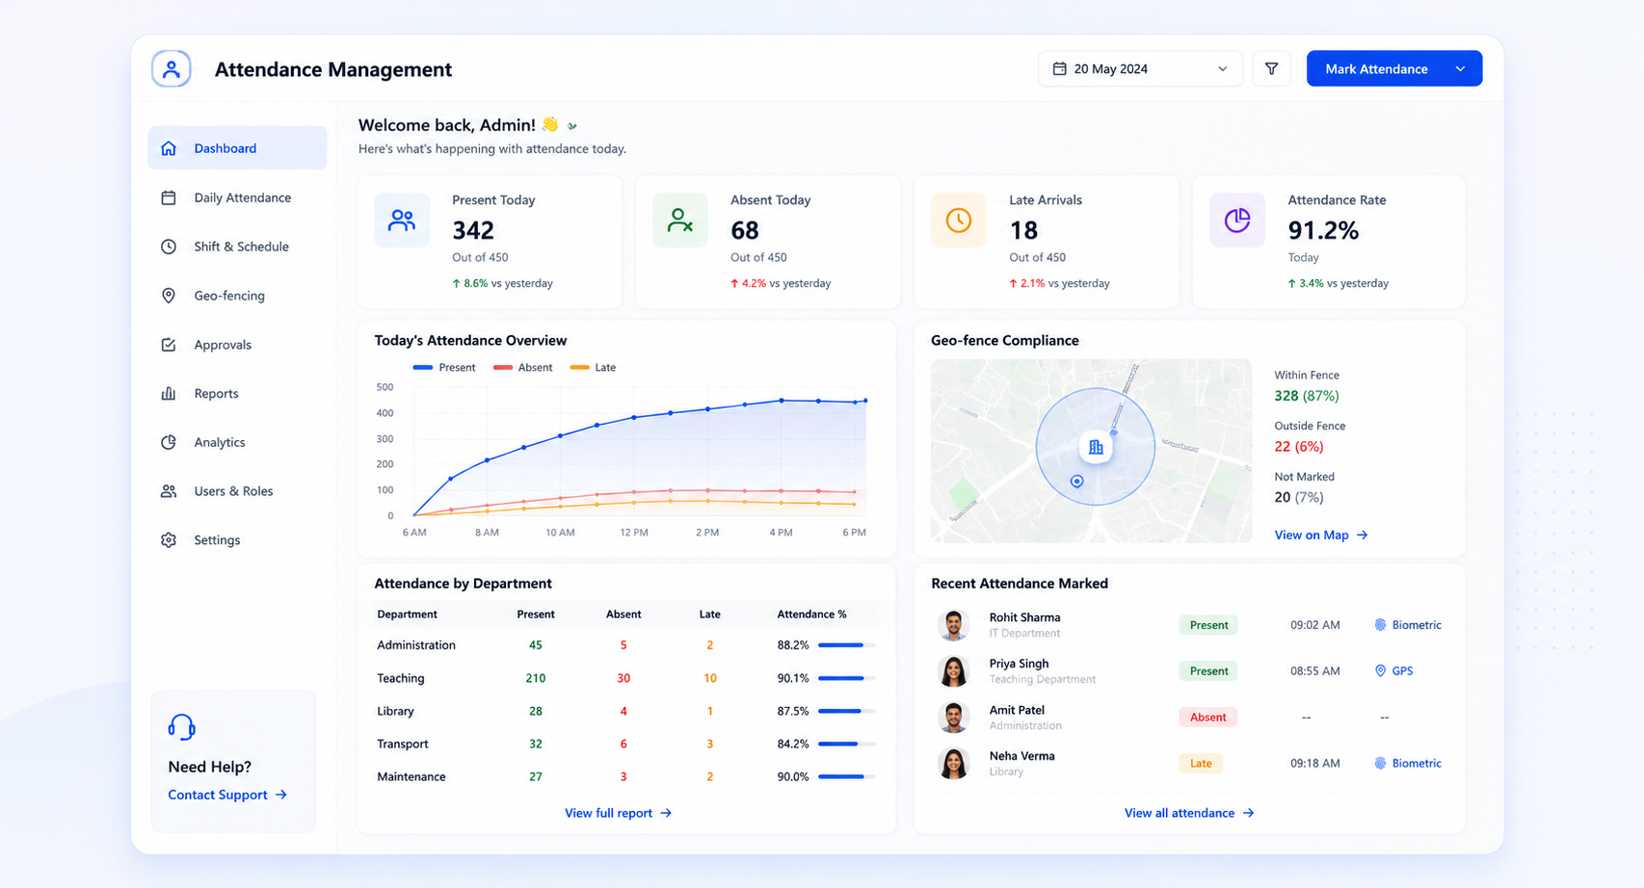1644x888 pixels.
Task: Click Priya Singh's GPS pin icon
Action: [1380, 671]
